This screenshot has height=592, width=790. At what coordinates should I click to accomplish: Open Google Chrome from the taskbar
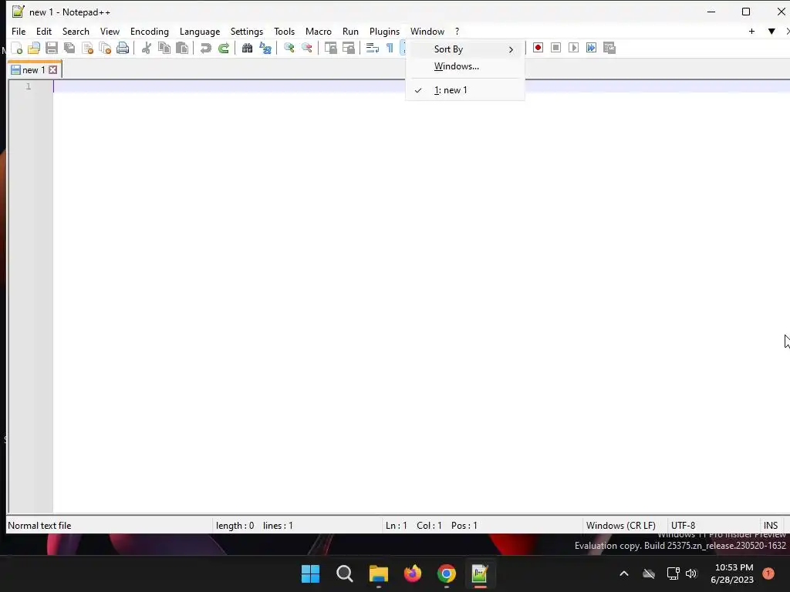coord(447,573)
